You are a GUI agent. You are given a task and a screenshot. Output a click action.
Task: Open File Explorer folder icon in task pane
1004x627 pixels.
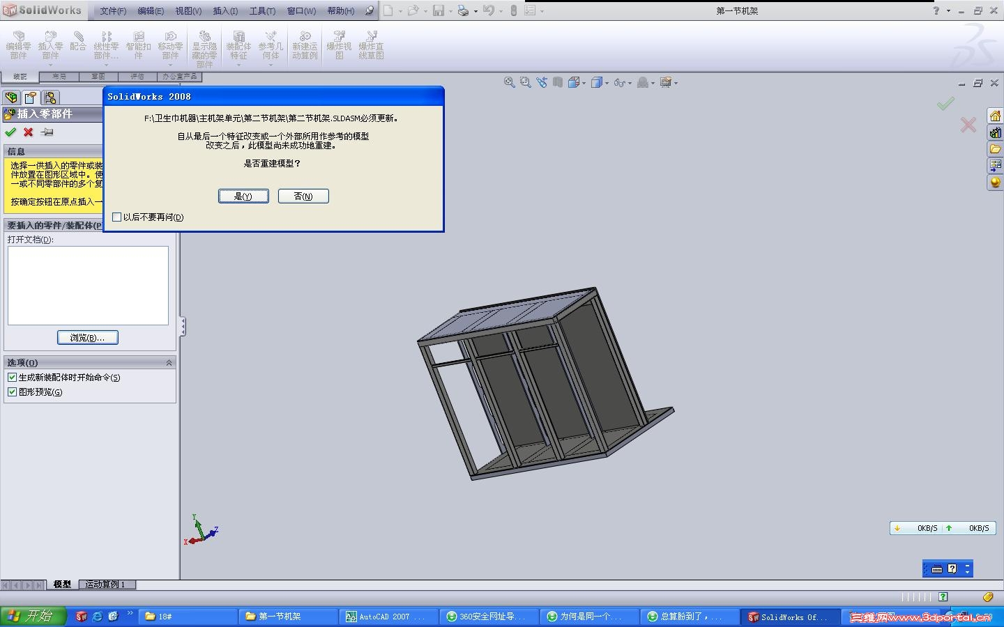click(x=995, y=149)
